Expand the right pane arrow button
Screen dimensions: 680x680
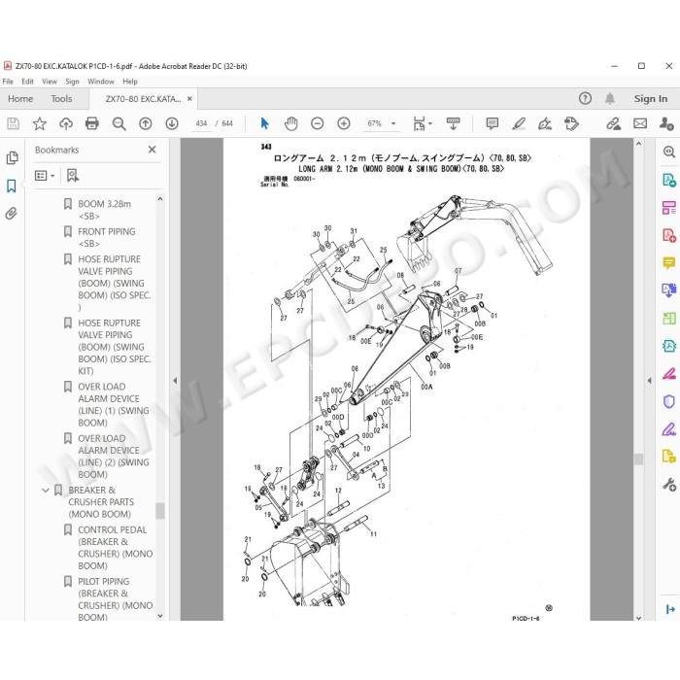(x=670, y=609)
